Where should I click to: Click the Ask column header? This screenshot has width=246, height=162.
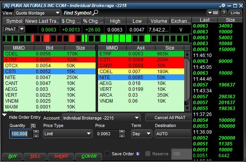pos(141,48)
